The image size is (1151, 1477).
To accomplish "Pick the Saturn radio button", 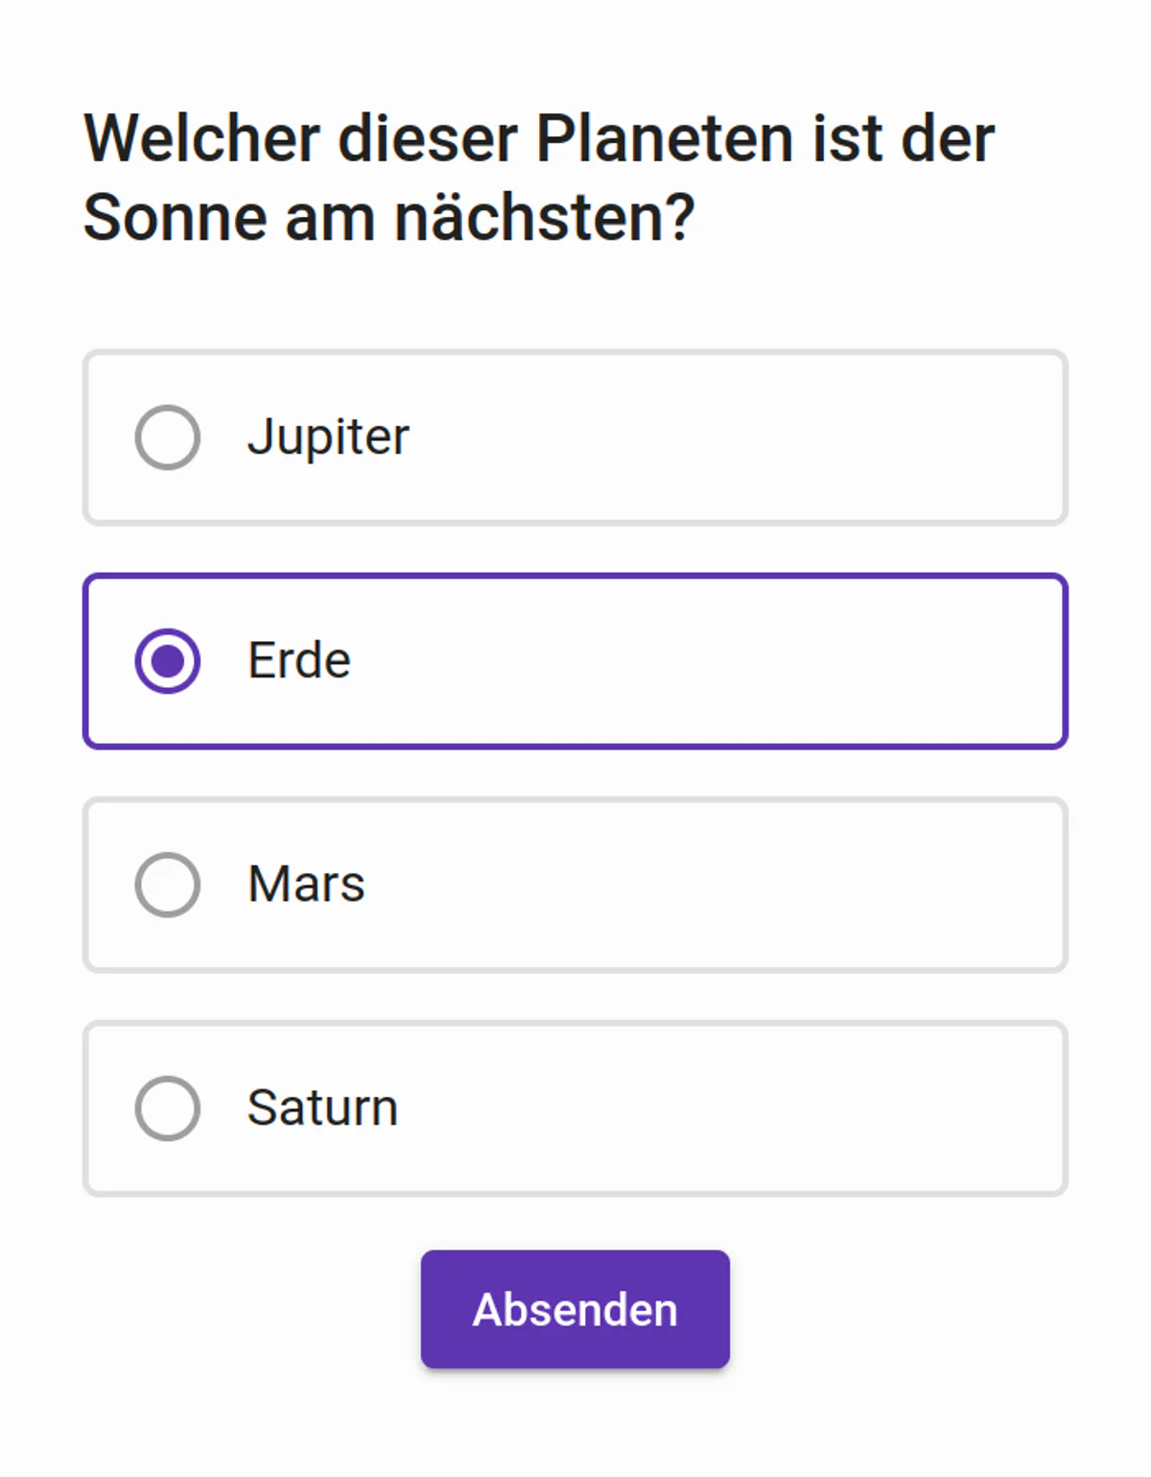I will point(168,1108).
